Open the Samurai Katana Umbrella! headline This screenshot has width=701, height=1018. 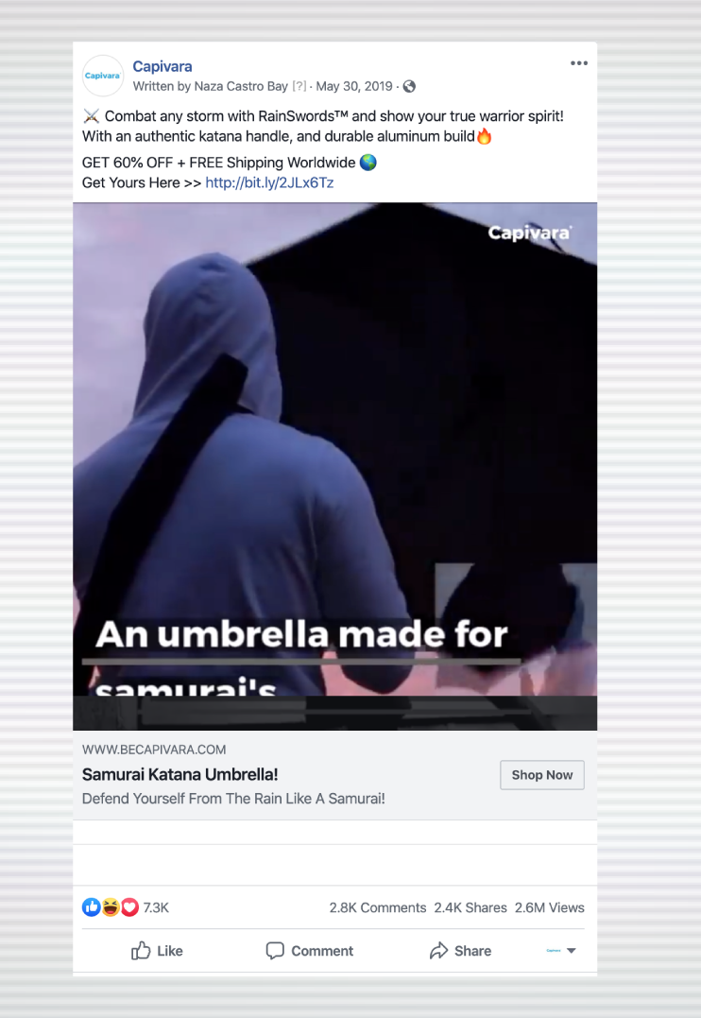click(x=180, y=774)
